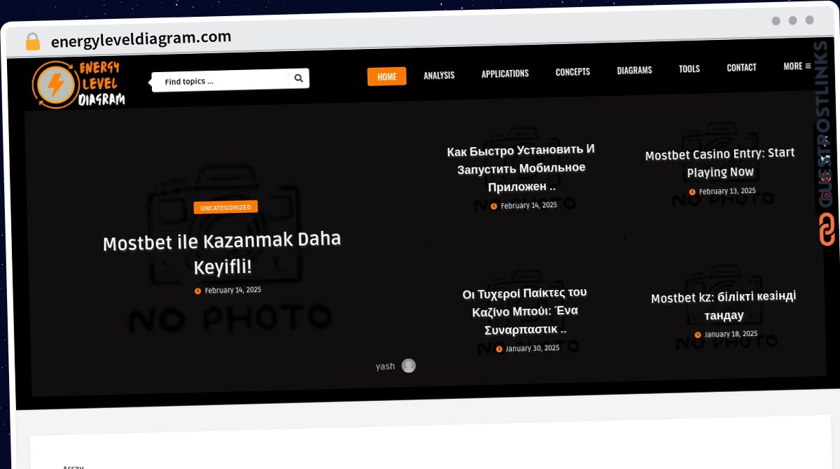Click yash author avatar icon
The image size is (840, 469).
pyautogui.click(x=409, y=365)
